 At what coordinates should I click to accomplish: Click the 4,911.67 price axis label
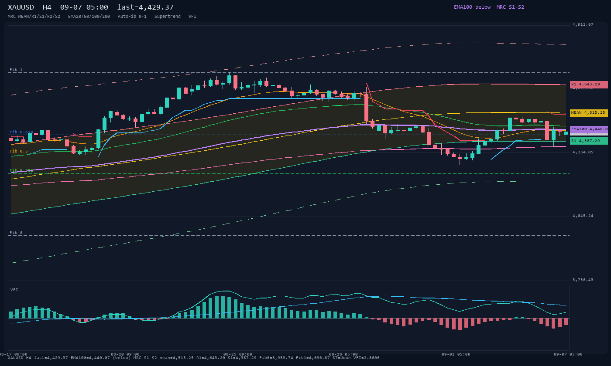583,25
